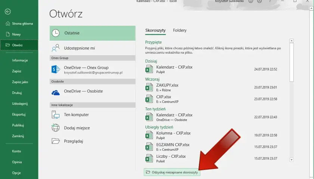Click the smiley face feedback icon

251,1
